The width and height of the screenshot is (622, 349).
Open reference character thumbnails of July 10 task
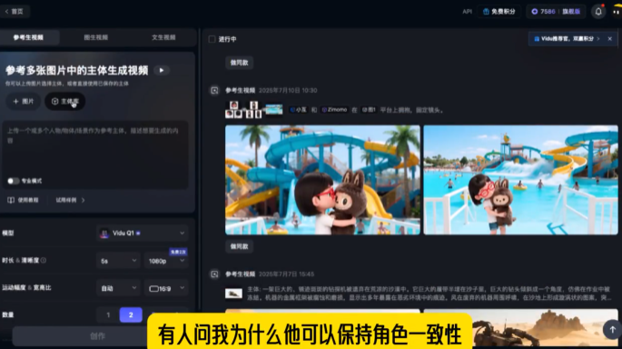point(243,110)
